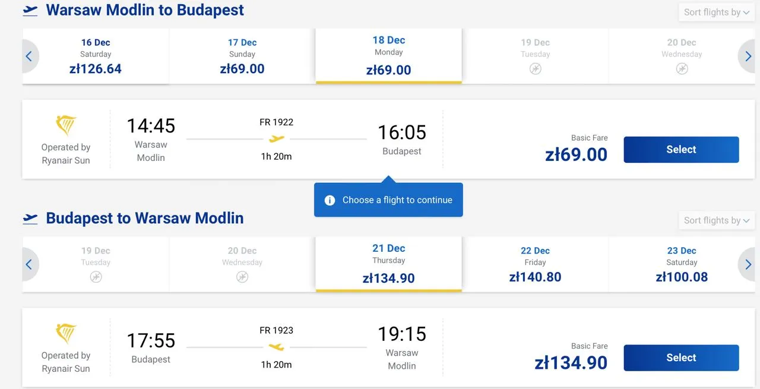
Task: Click Ryanair harp logo on the FR 1923 flight
Action: click(x=66, y=334)
